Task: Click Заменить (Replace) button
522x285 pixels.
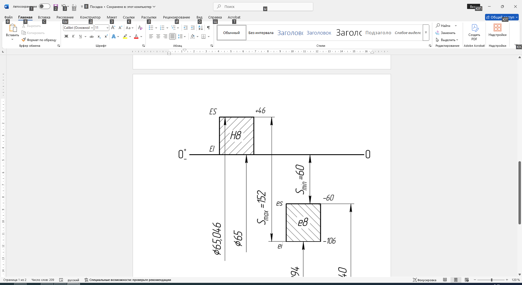Action: (446, 33)
